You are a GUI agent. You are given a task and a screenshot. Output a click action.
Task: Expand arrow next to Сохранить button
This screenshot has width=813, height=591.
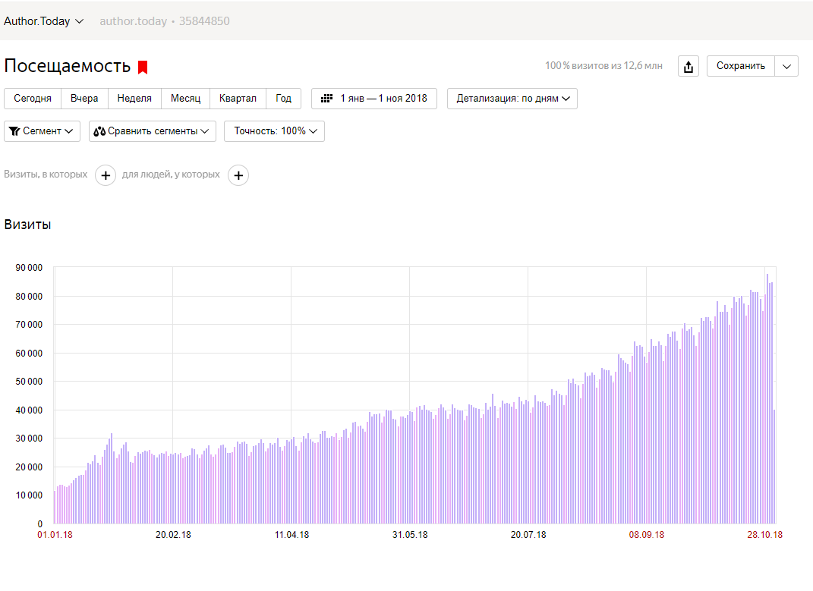click(786, 66)
